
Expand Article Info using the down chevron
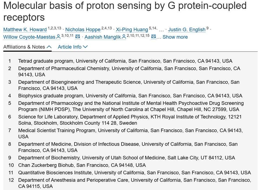85,47
